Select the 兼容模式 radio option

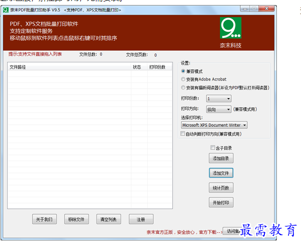(x=183, y=71)
